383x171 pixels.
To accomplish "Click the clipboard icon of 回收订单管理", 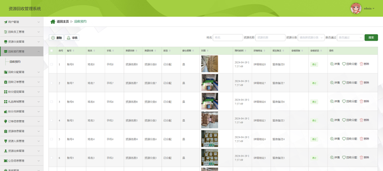I will (6, 82).
